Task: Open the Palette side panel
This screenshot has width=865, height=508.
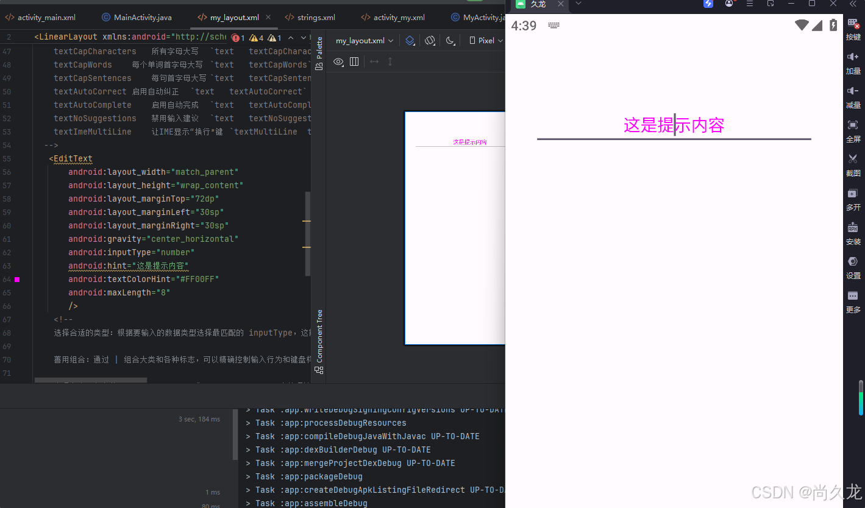Action: (319, 54)
